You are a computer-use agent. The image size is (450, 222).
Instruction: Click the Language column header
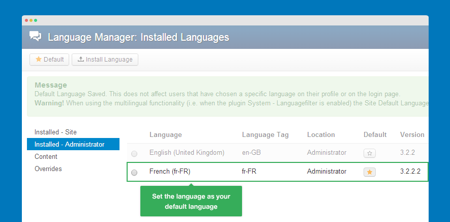point(165,135)
